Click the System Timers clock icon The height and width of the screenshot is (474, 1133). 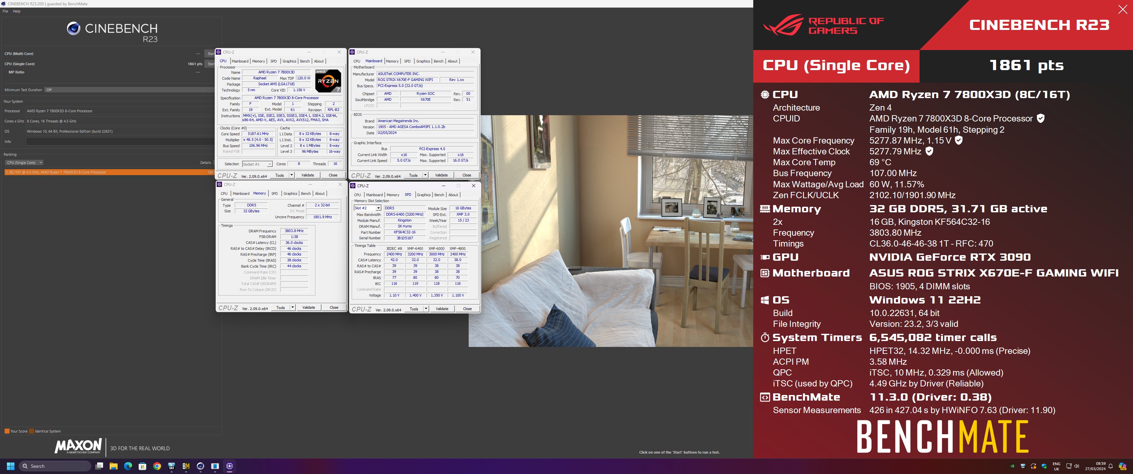(x=765, y=337)
